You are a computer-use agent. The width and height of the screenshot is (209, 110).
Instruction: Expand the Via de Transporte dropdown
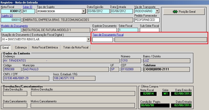tap(157, 11)
